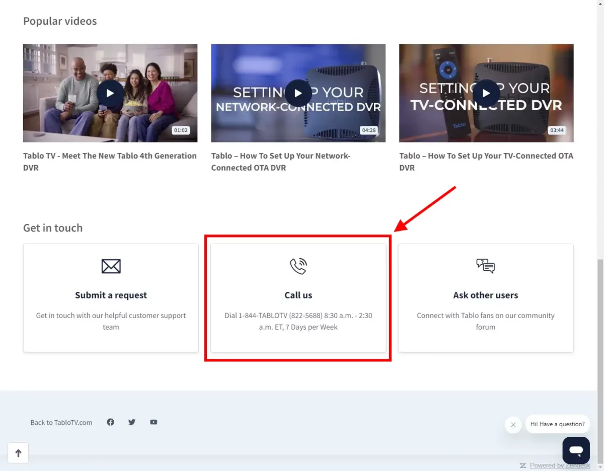The width and height of the screenshot is (604, 471).
Task: Click 'Get in touch with our helpful customer support team'
Action: (111, 321)
